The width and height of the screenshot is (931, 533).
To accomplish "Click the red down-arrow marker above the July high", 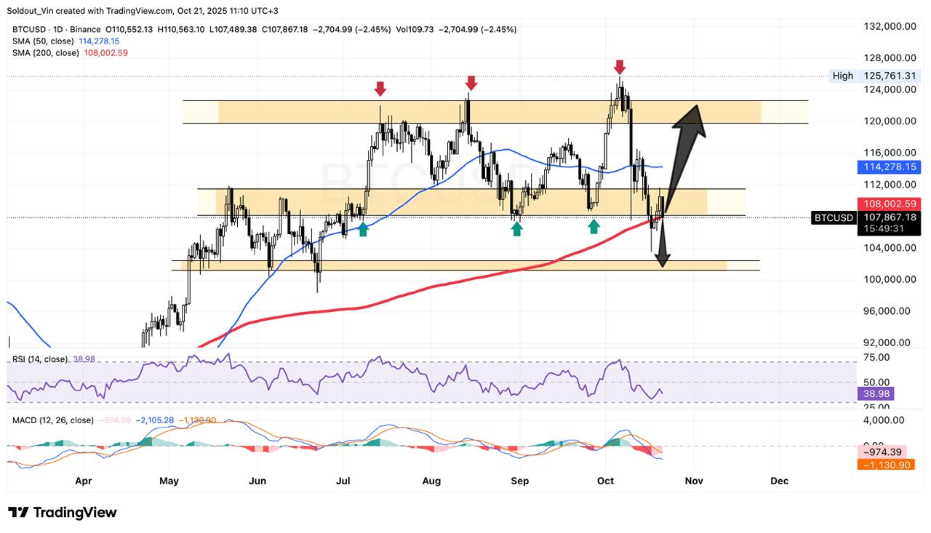I will pos(380,89).
